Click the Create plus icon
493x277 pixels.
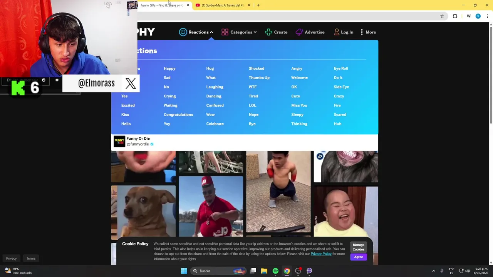268,32
